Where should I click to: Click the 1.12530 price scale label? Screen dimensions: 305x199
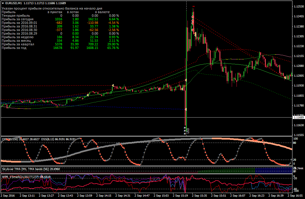(x=299, y=7)
